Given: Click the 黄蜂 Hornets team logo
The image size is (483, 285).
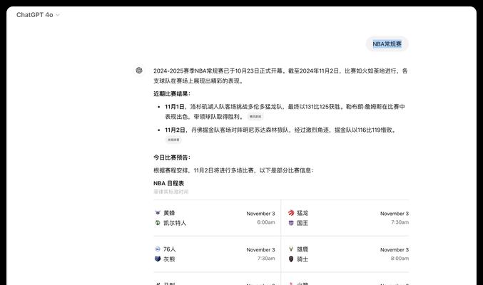Looking at the screenshot, I should coord(158,212).
